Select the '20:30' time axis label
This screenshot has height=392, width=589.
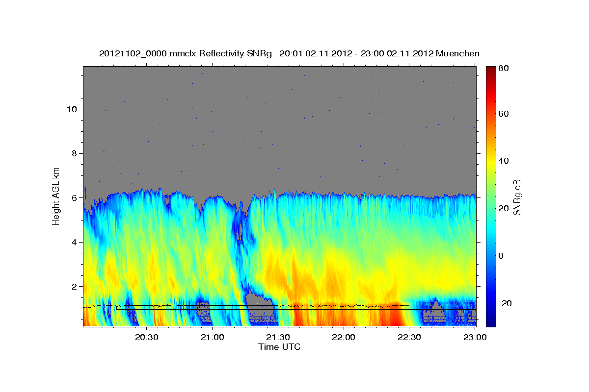point(146,338)
